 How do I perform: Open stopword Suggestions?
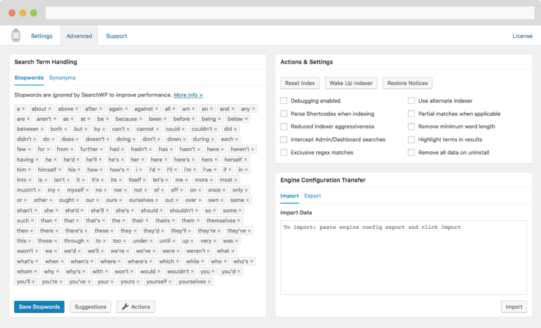tap(90, 306)
